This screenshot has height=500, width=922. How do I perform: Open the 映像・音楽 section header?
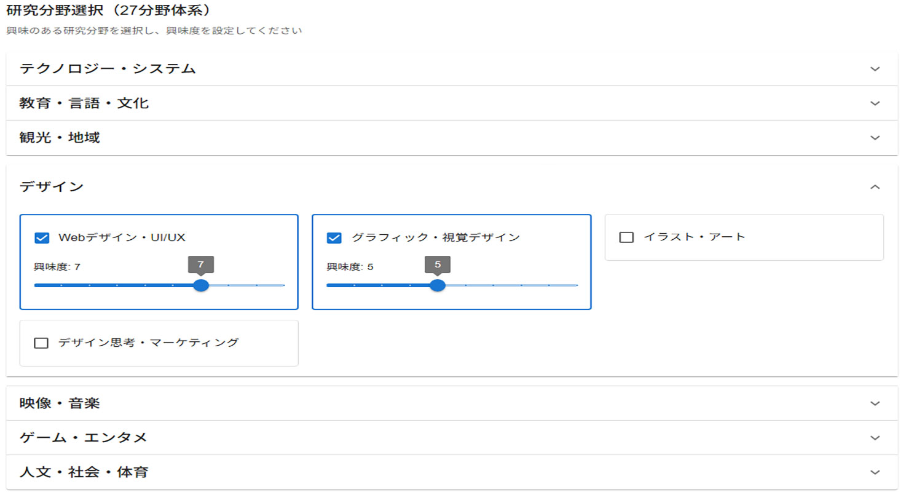tap(60, 403)
